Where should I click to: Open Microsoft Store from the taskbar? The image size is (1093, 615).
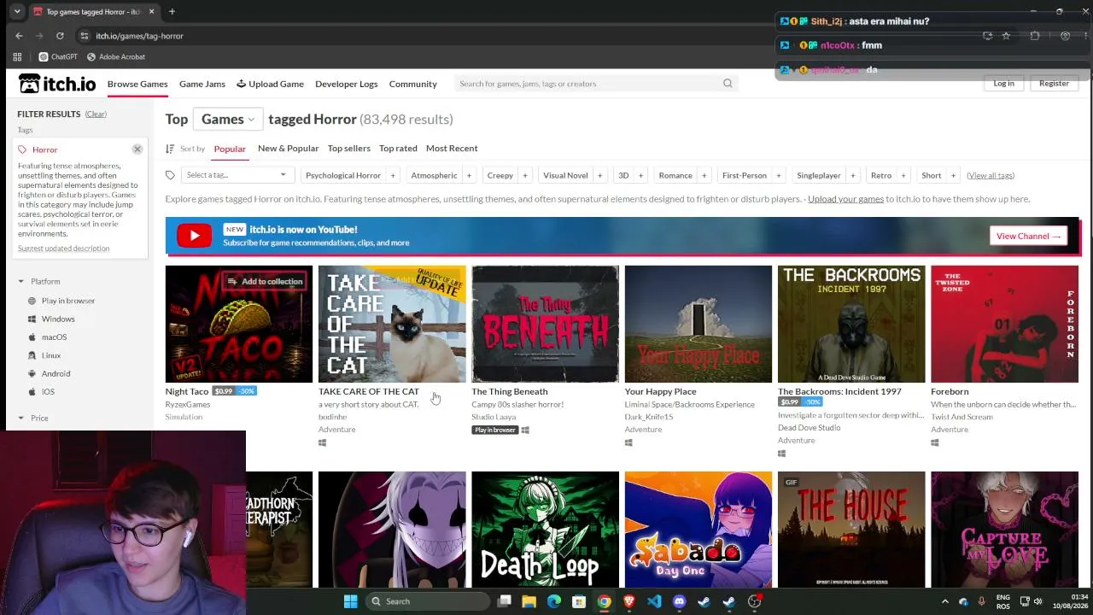tap(579, 601)
